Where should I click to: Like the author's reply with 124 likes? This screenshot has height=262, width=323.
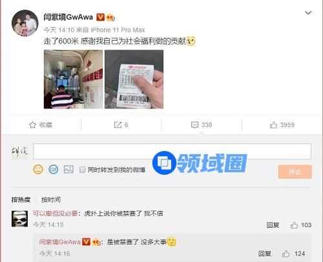[286, 254]
